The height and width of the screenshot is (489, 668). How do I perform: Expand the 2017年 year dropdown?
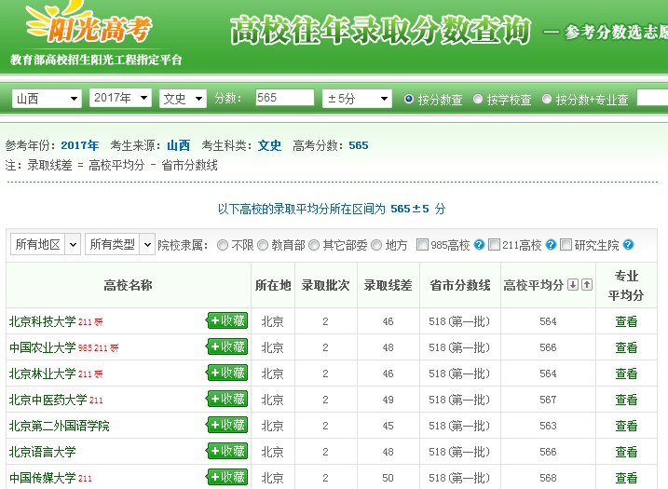tap(120, 98)
